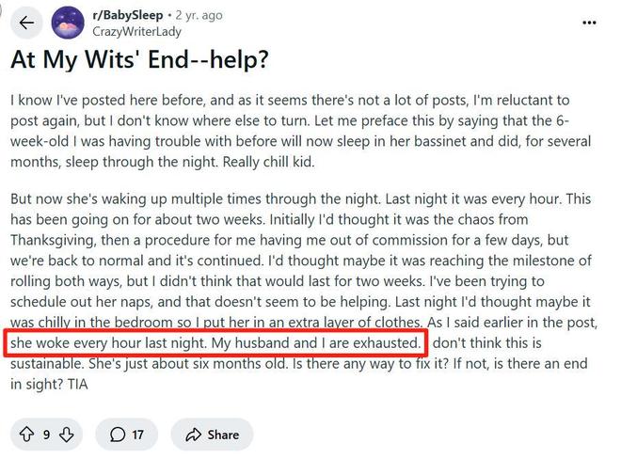Click the post title "At My Wits' End--help?"
The height and width of the screenshot is (459, 621).
(x=138, y=58)
